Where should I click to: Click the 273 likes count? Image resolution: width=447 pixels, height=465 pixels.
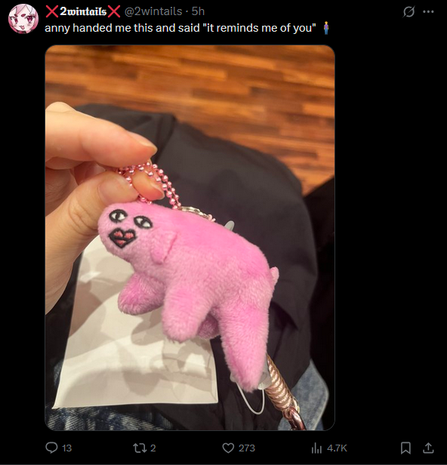pos(247,448)
